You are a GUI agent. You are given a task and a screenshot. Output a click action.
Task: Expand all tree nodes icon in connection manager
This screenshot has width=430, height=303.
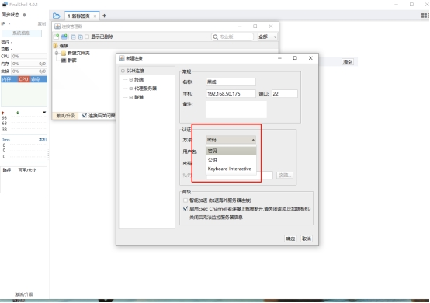click(x=81, y=37)
